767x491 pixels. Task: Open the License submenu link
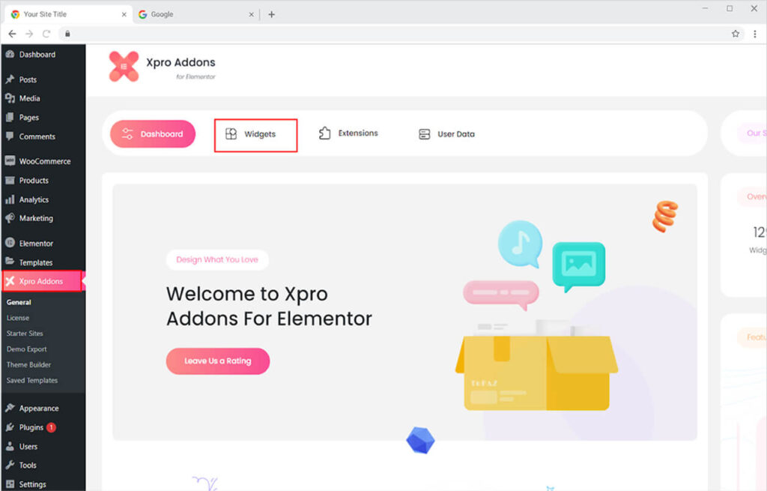pyautogui.click(x=18, y=318)
